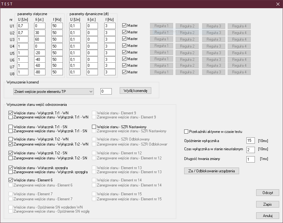Click the Odczyt button

(x=268, y=193)
